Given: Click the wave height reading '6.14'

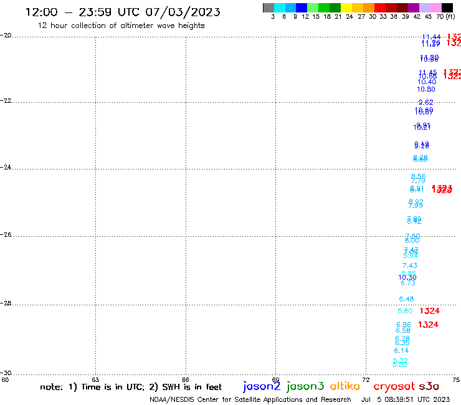Looking at the screenshot, I should click(x=401, y=350).
